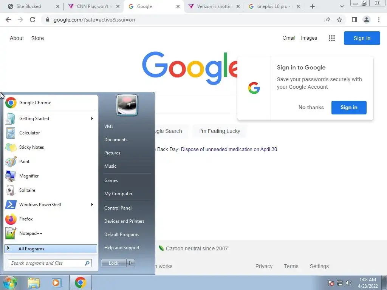Open the Chrome three-dot menu
Viewport: 387px width, 290px height.
(x=379, y=20)
